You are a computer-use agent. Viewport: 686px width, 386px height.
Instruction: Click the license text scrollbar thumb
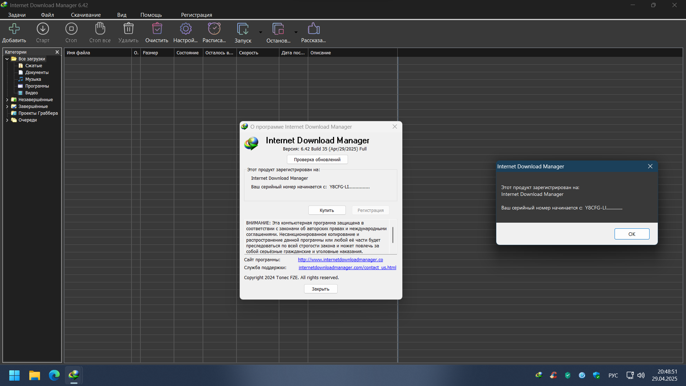(x=393, y=235)
